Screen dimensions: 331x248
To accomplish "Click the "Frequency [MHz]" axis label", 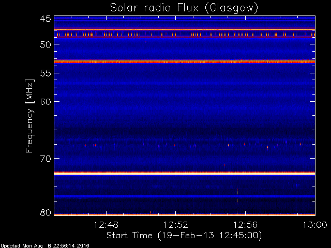I will tap(29, 116).
